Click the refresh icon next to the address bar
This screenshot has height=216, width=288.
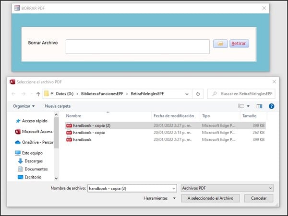[198, 94]
